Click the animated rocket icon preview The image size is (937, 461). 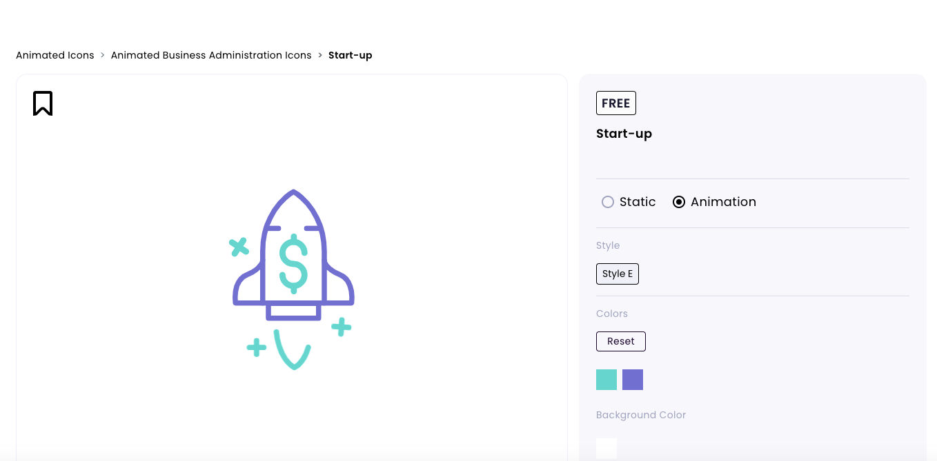(x=293, y=279)
